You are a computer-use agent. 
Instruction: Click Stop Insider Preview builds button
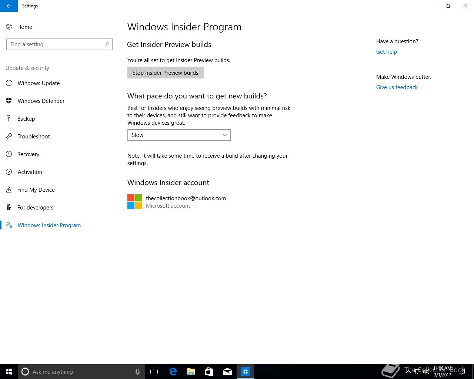(x=166, y=73)
